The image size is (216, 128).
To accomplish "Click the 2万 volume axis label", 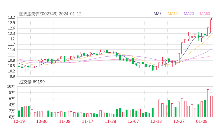I will 12,111.
